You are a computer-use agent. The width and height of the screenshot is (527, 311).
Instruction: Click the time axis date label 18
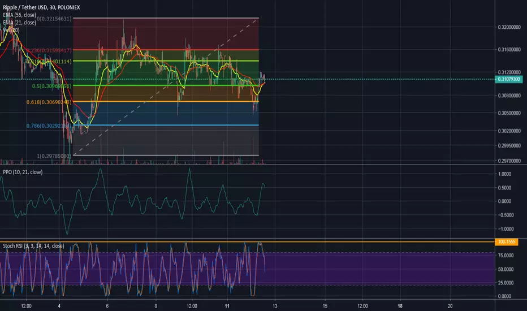tap(400, 306)
